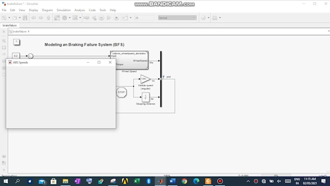Screen dimensions: 330x186
Task: Open the View menu
Action: tap(22, 10)
